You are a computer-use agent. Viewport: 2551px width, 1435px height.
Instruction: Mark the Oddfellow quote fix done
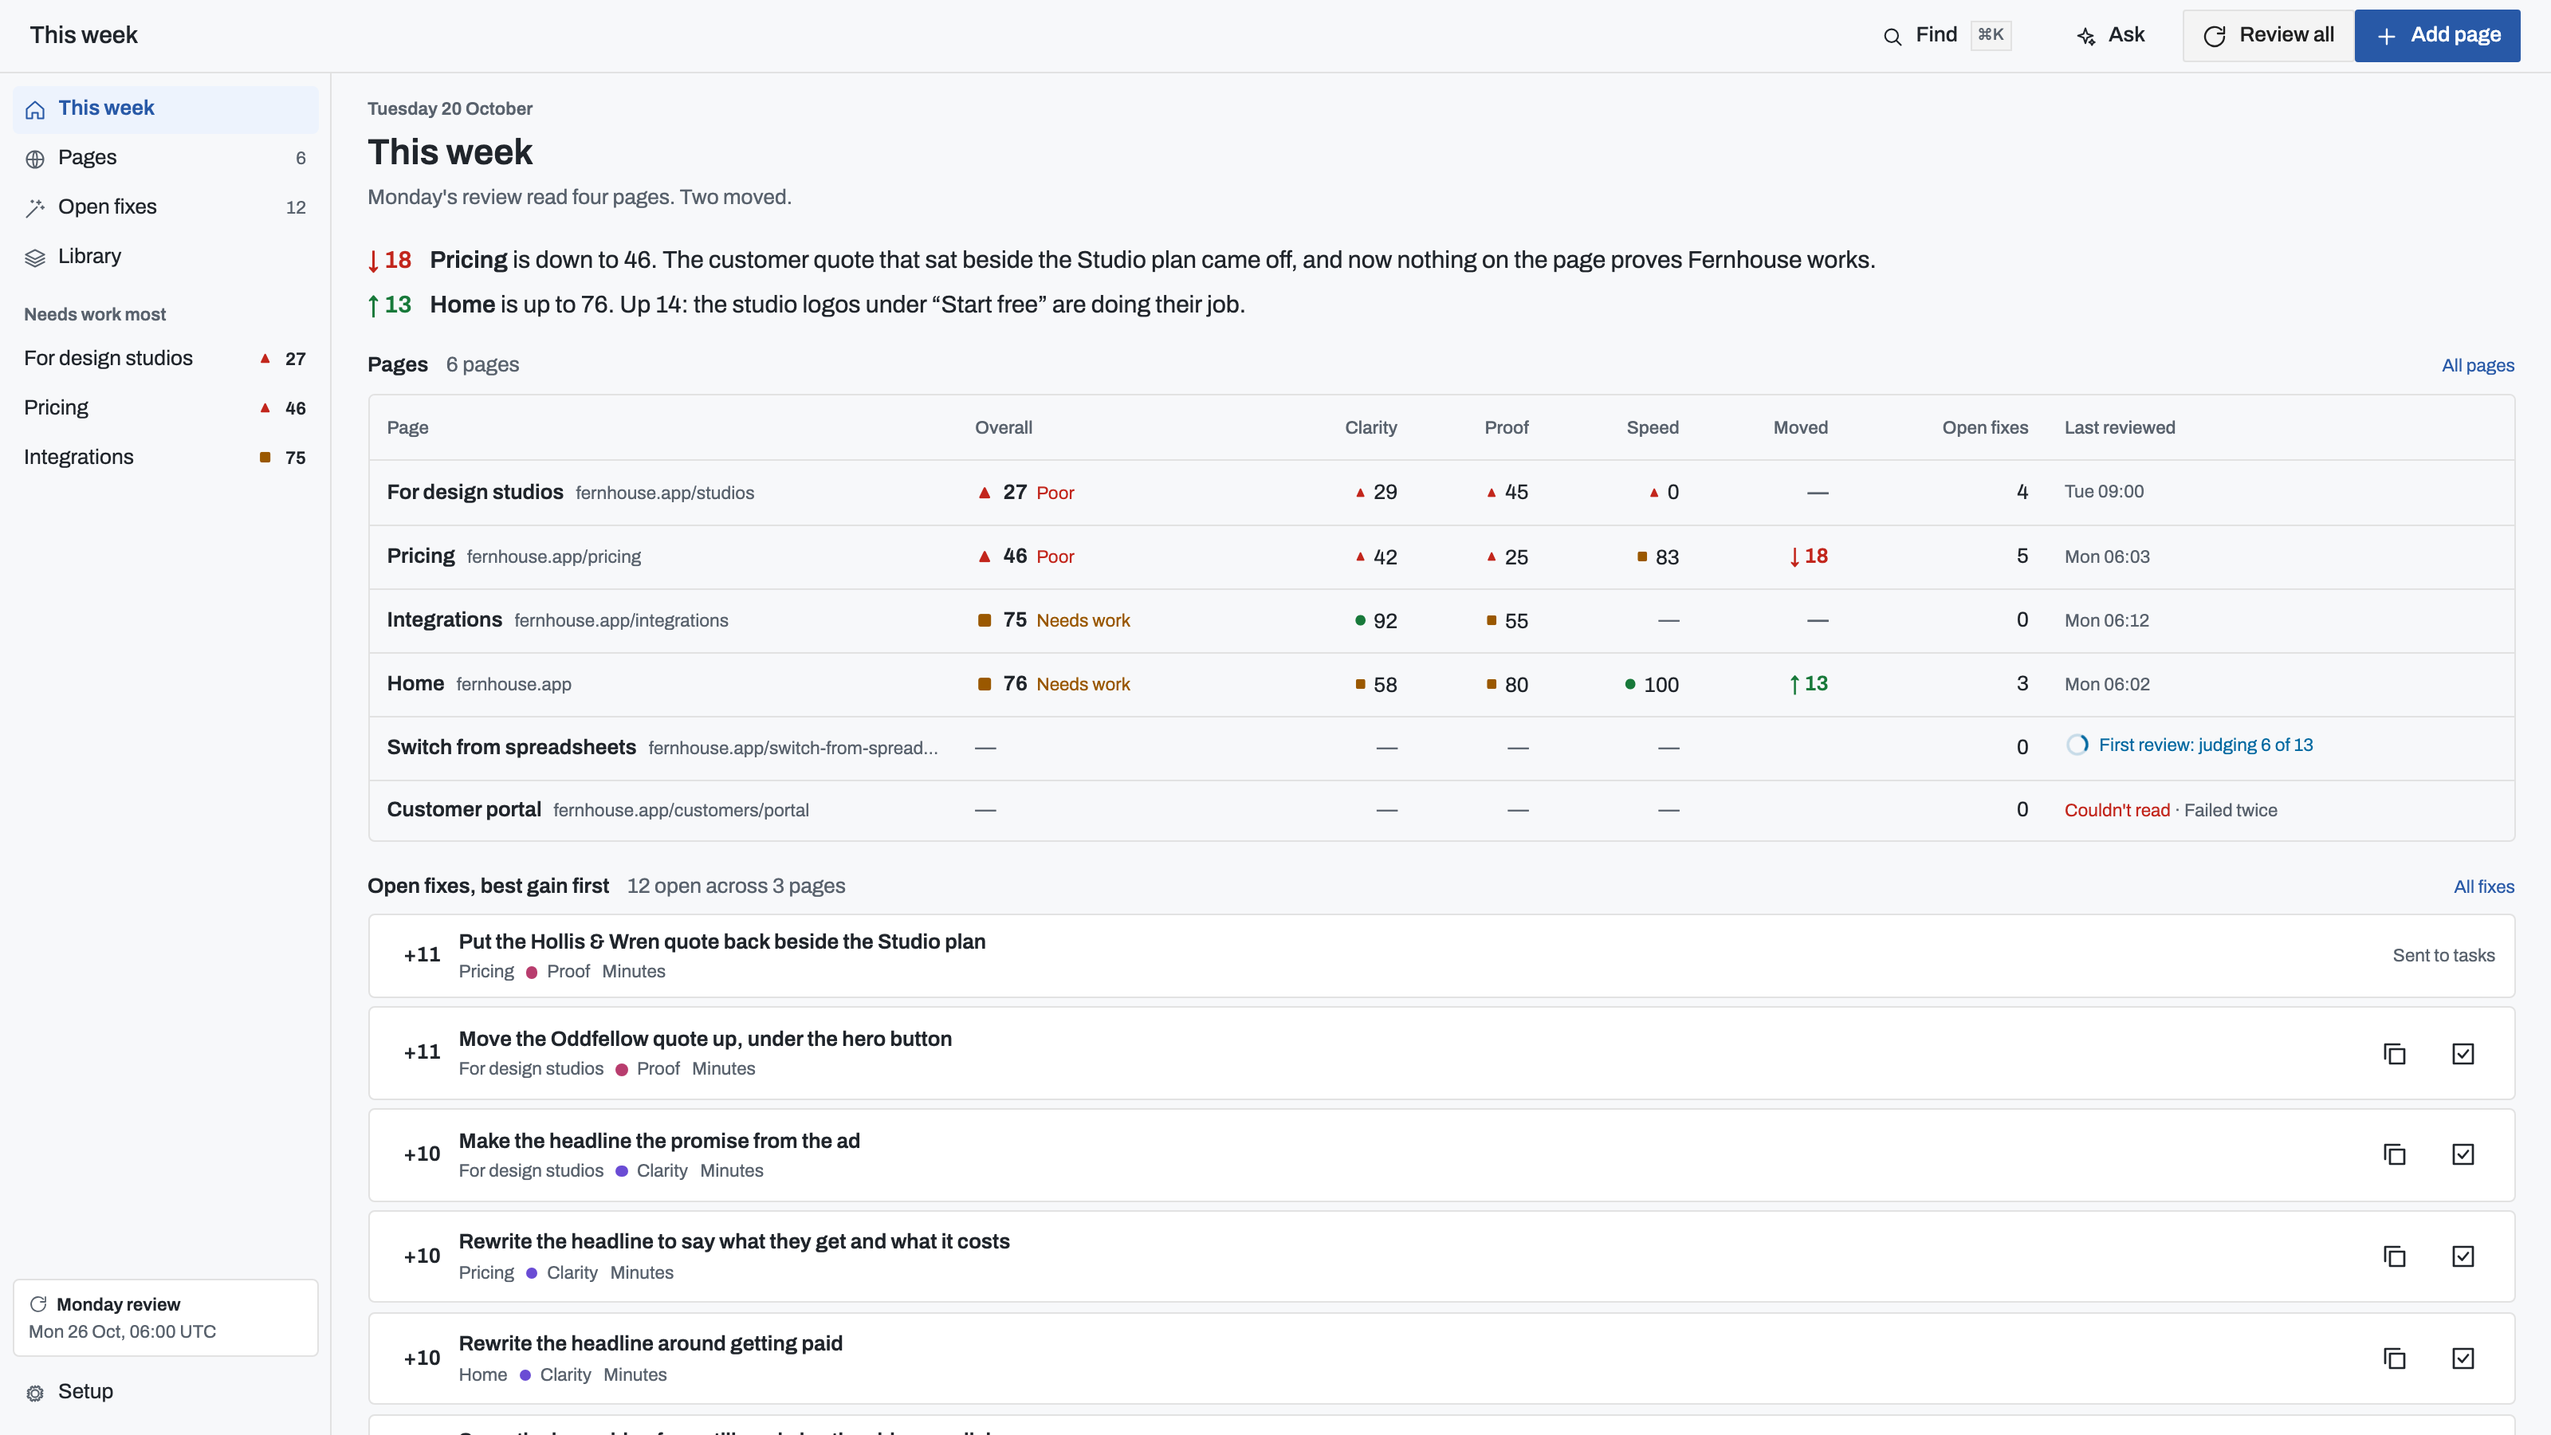2463,1054
